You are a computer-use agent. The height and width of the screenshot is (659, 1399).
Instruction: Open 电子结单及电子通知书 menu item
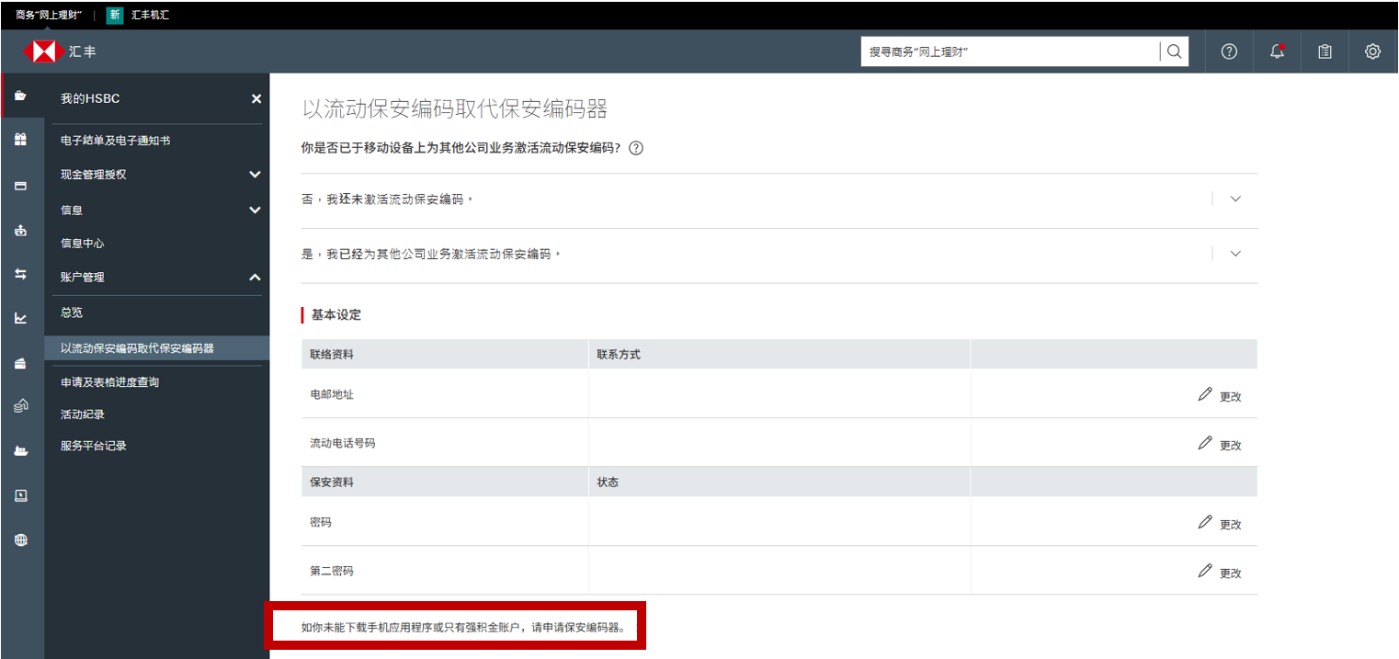(115, 141)
